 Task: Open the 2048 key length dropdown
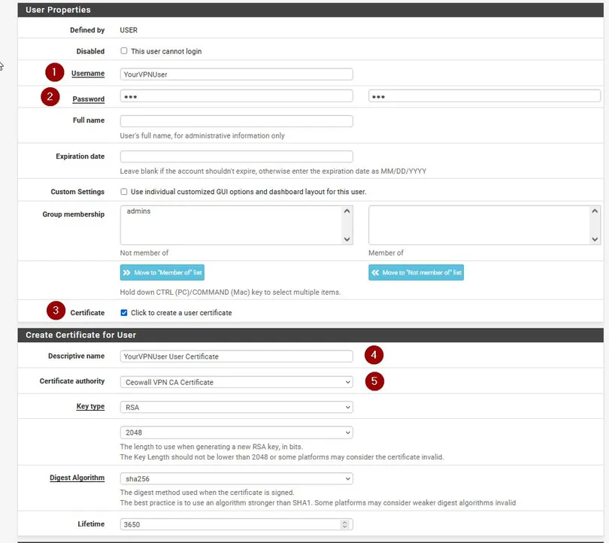point(236,432)
